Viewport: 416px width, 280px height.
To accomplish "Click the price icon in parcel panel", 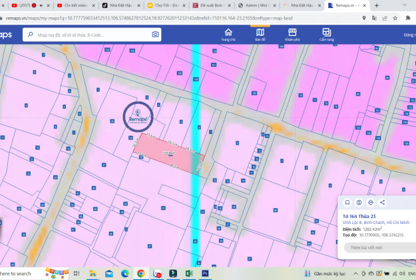I will point(359,202).
